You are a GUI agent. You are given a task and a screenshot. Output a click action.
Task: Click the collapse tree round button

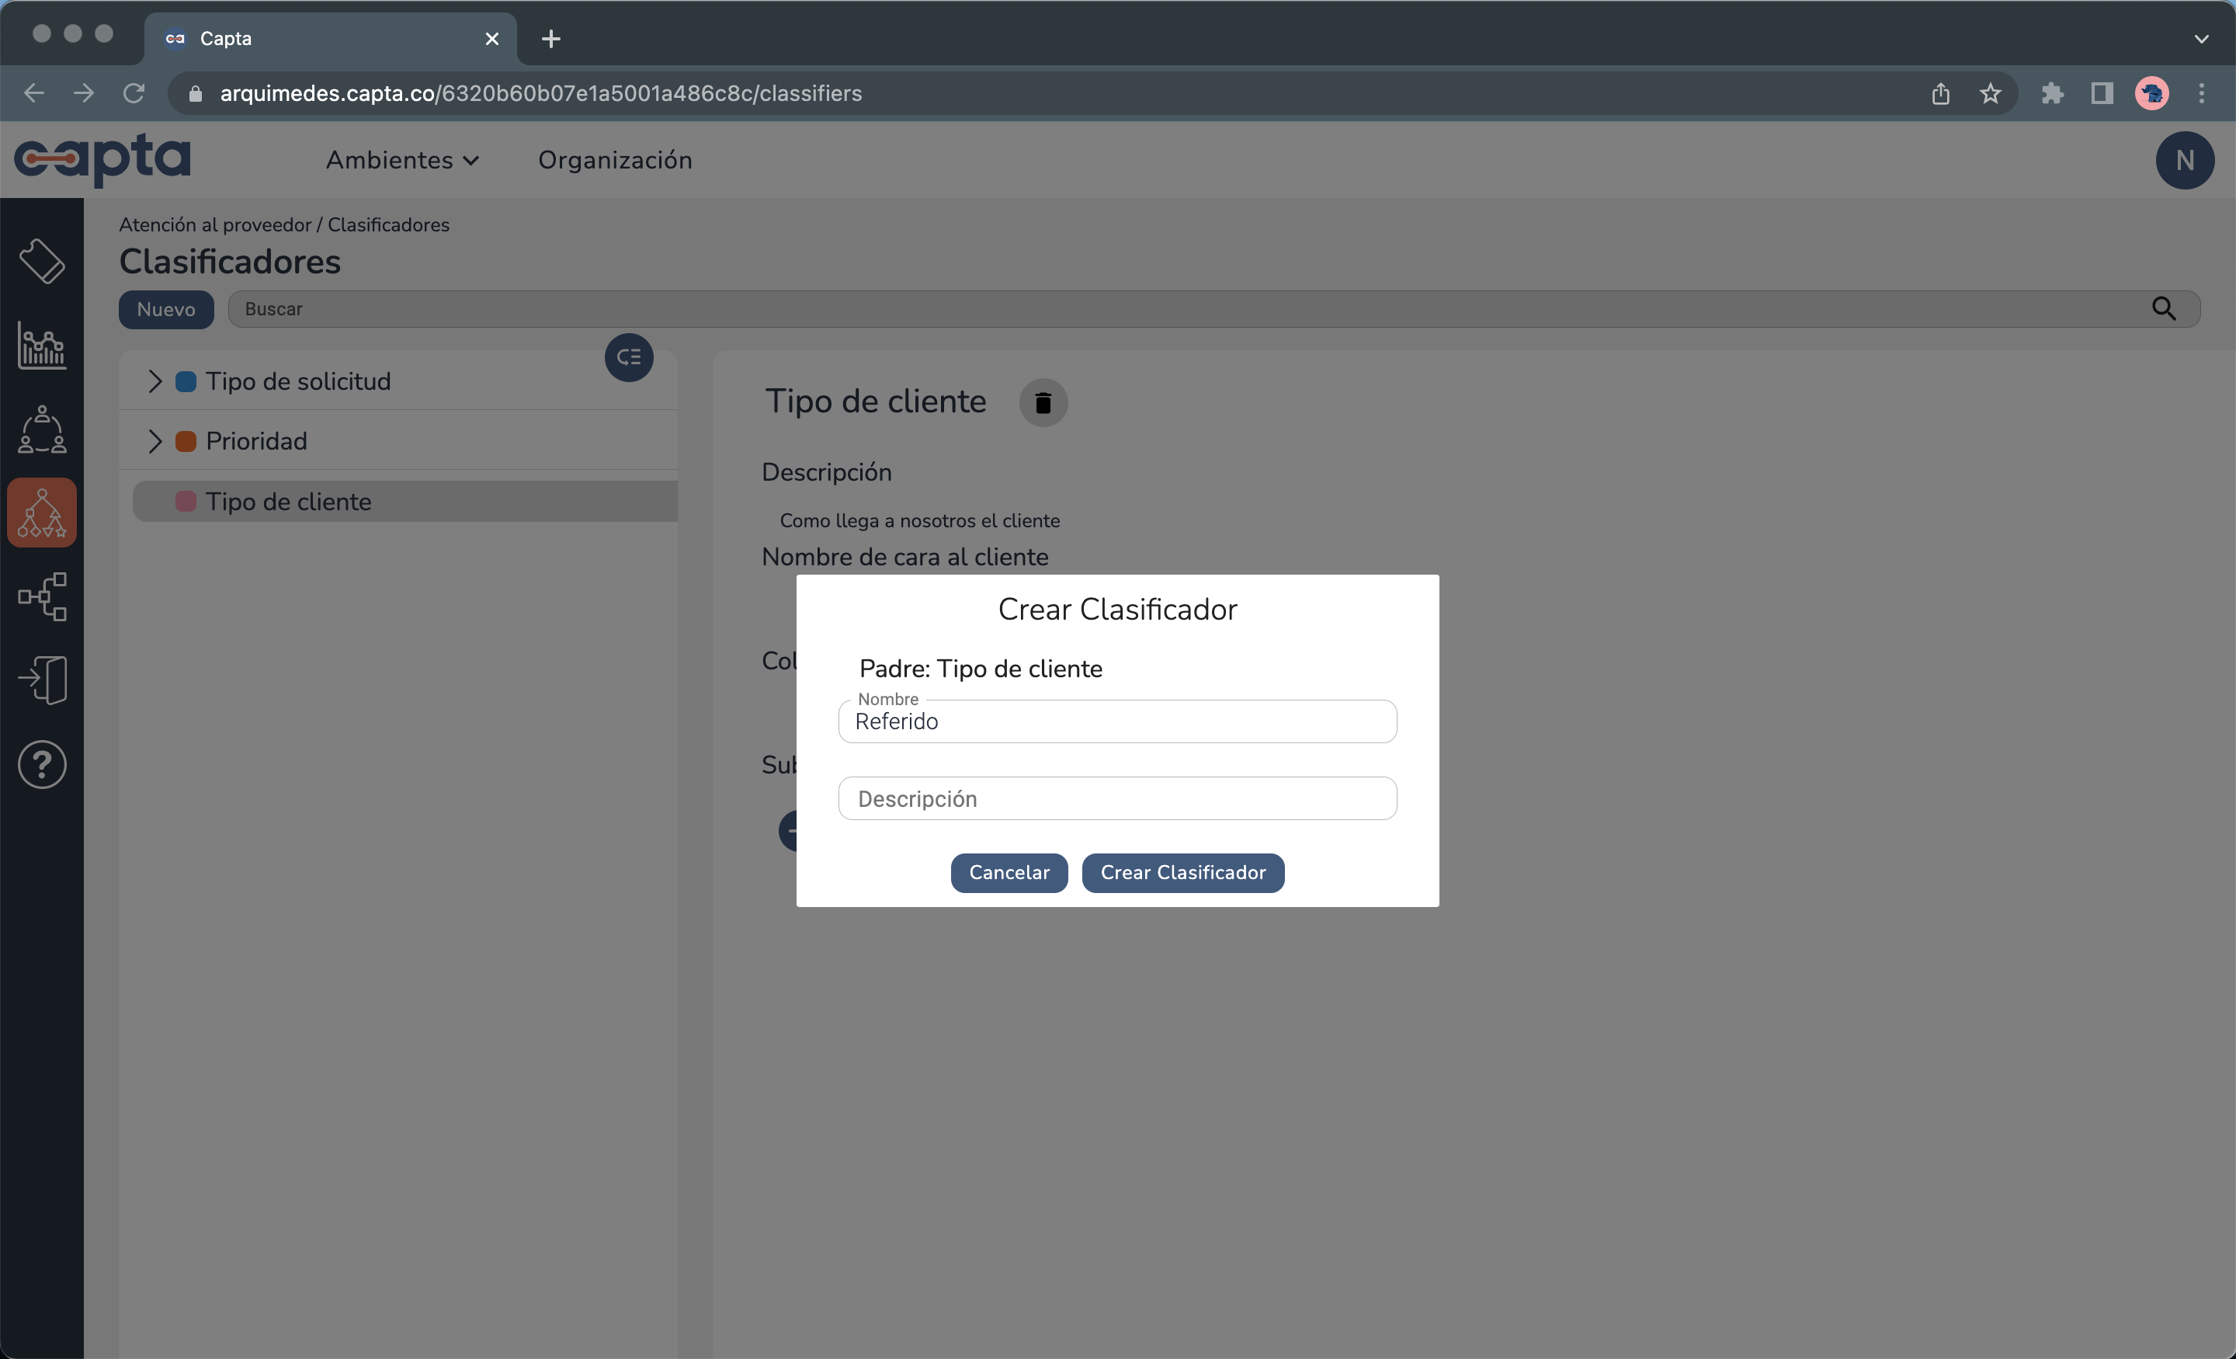pyautogui.click(x=629, y=358)
